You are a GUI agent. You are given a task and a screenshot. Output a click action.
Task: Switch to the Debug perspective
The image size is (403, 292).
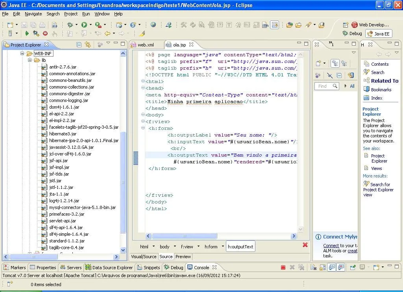pyautogui.click(x=352, y=34)
